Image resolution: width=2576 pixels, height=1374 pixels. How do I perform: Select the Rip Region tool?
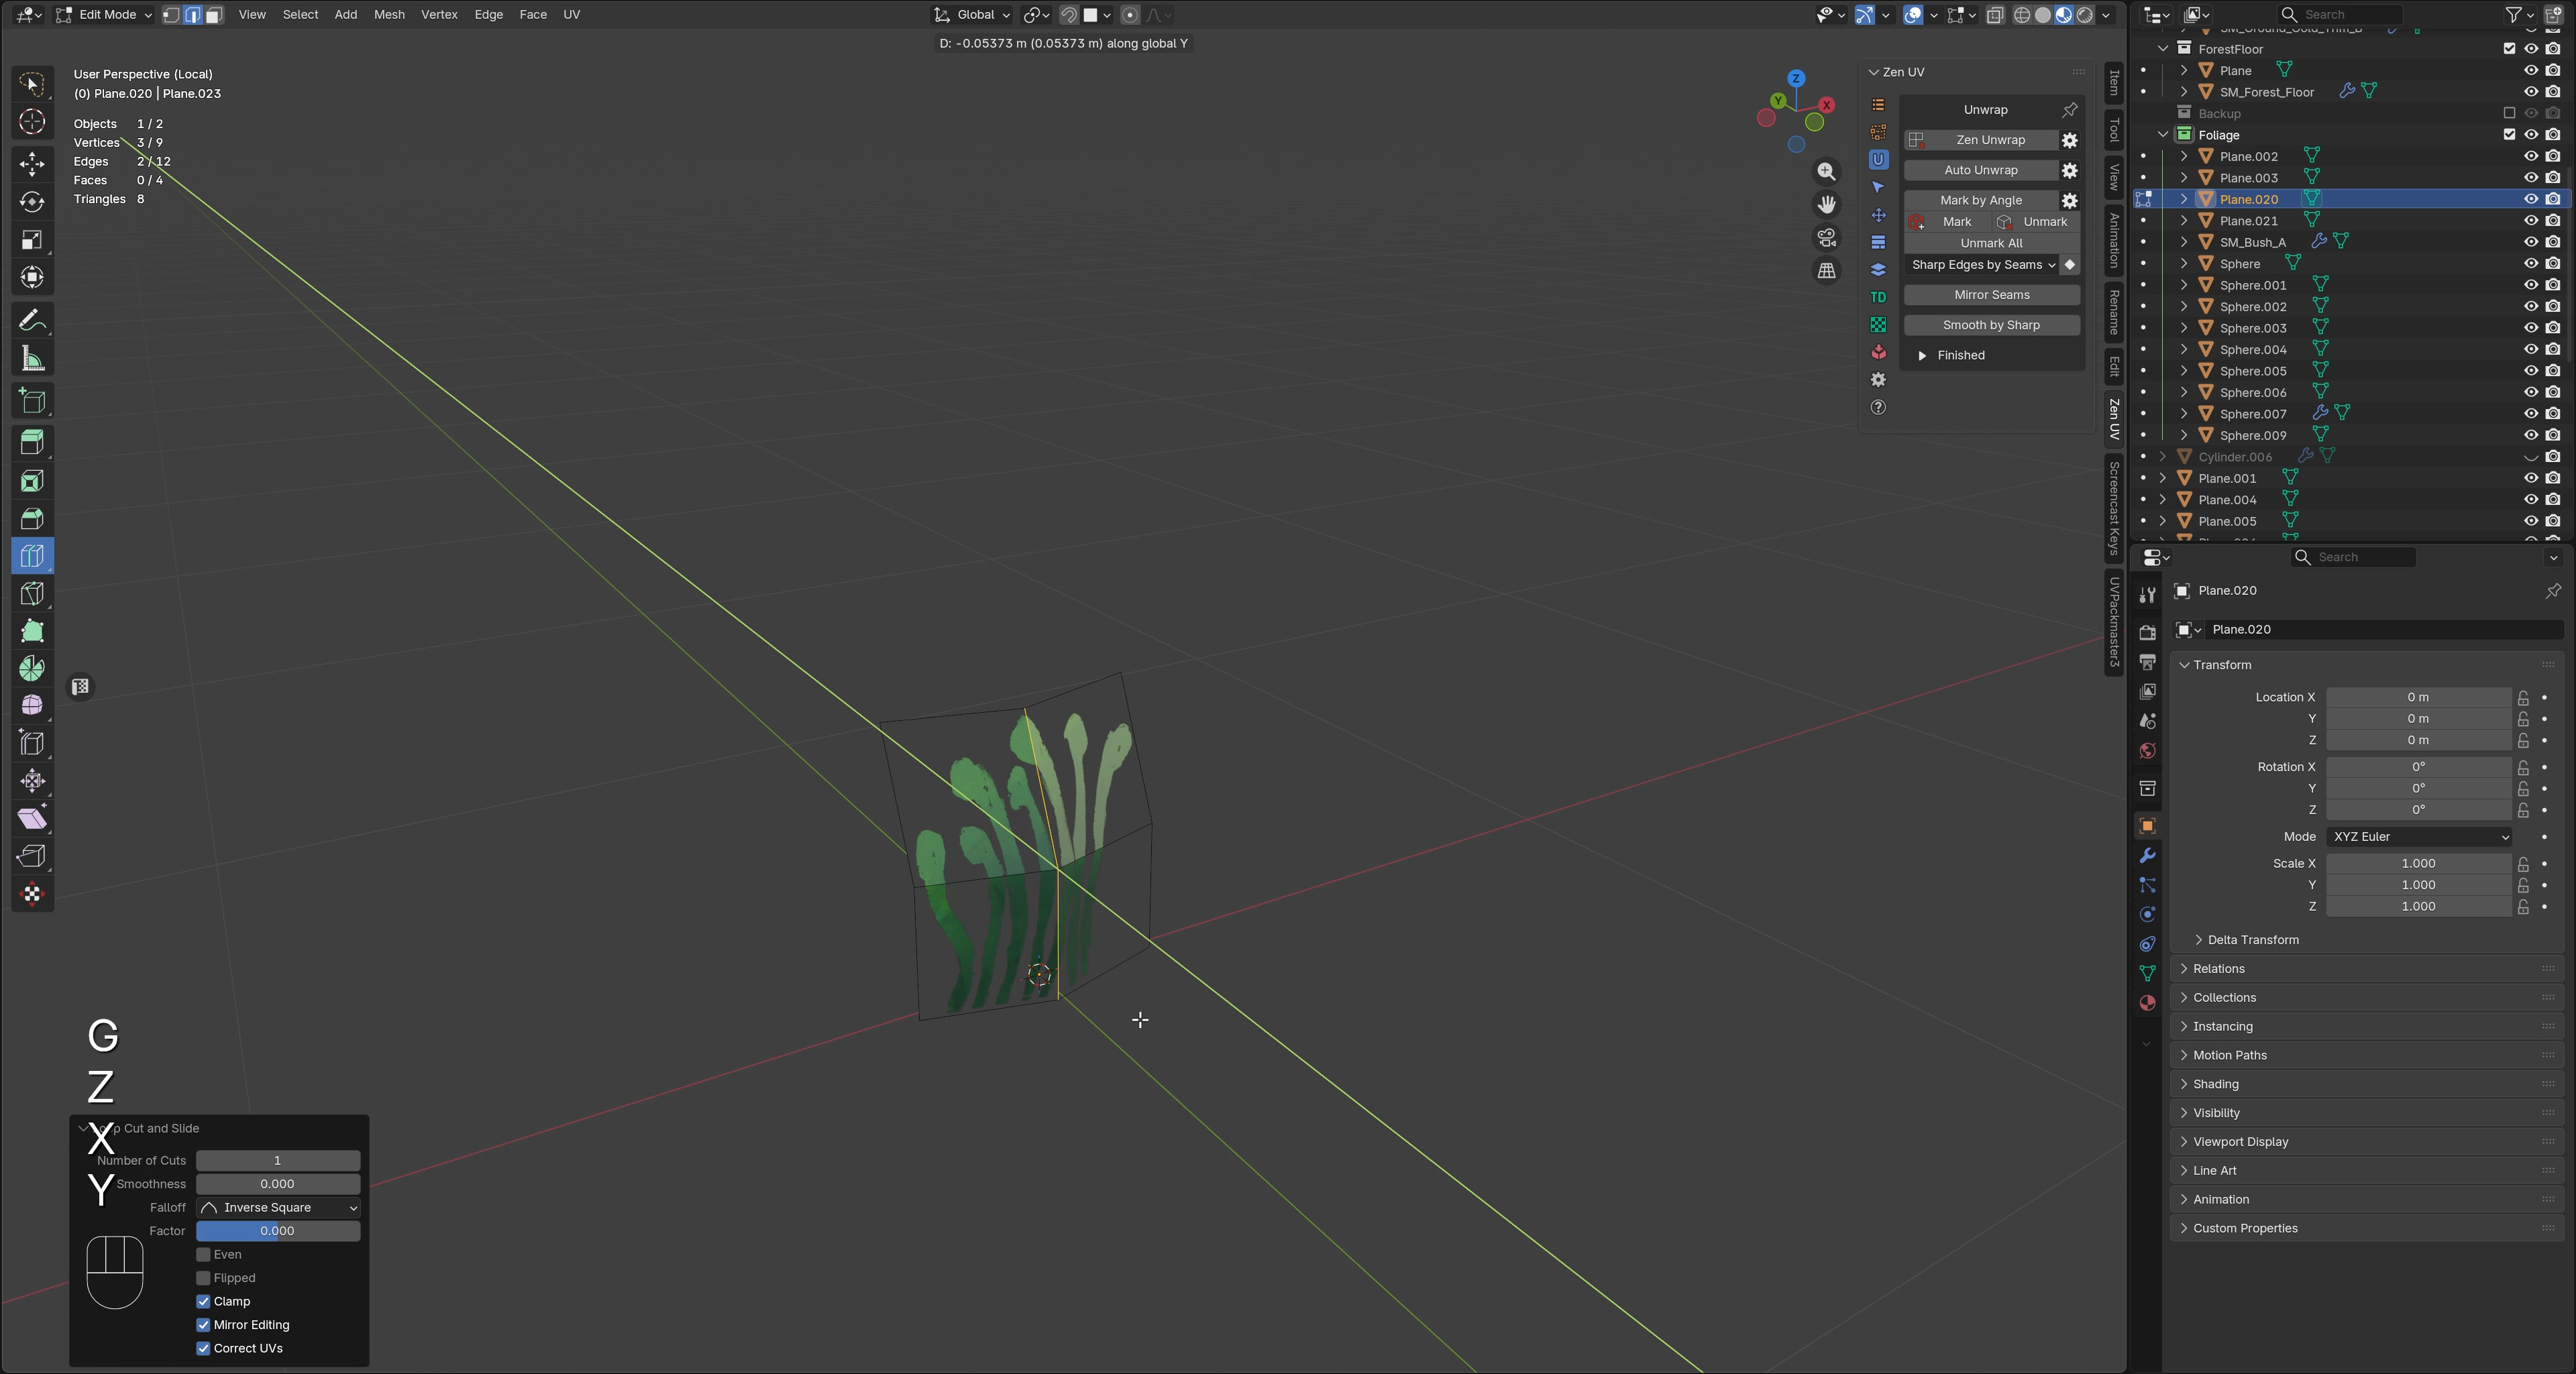(x=32, y=856)
